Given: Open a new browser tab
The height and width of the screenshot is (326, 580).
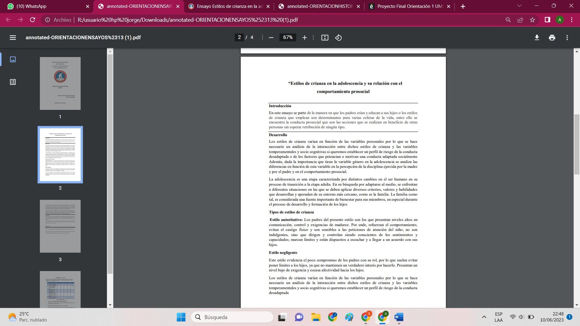Looking at the screenshot, I should (x=463, y=6).
